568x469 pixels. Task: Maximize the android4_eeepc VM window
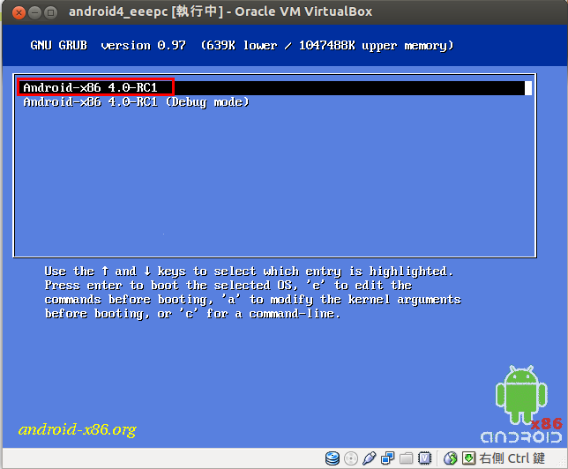point(51,13)
